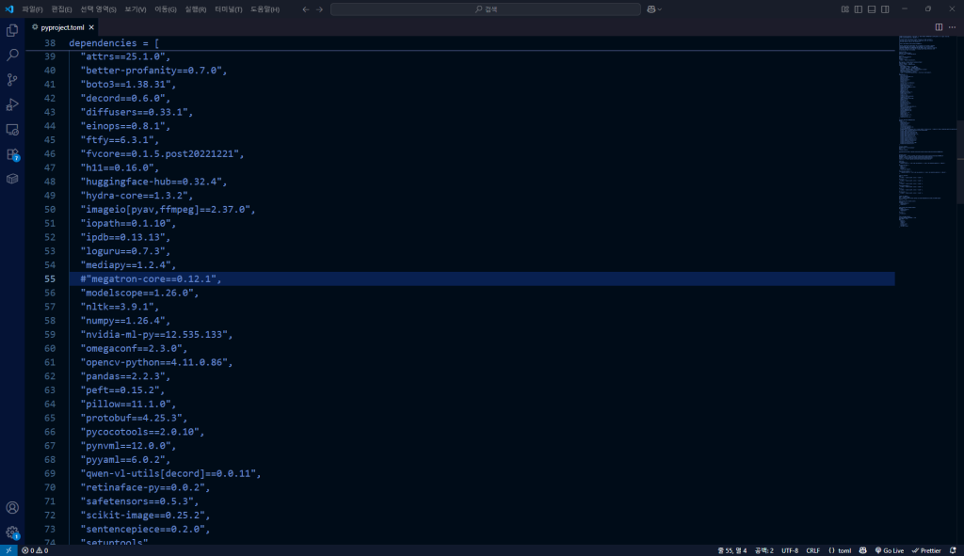Viewport: 964px width, 556px height.
Task: Close the pyproject.toml tab
Action: point(91,27)
